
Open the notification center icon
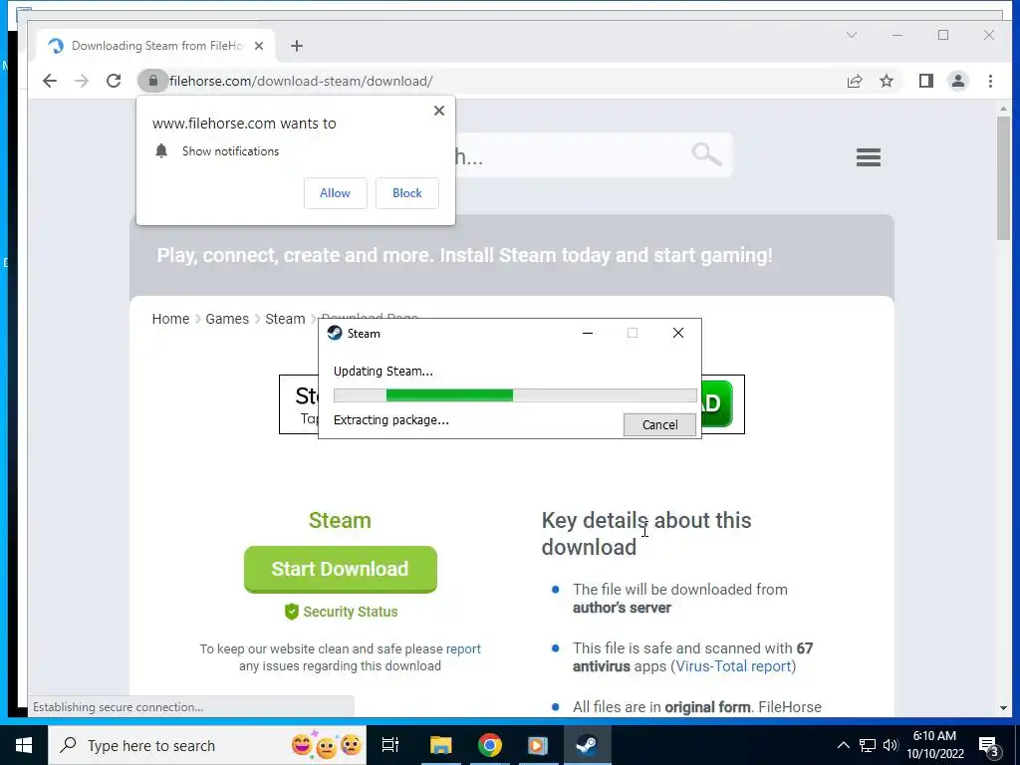coord(989,746)
